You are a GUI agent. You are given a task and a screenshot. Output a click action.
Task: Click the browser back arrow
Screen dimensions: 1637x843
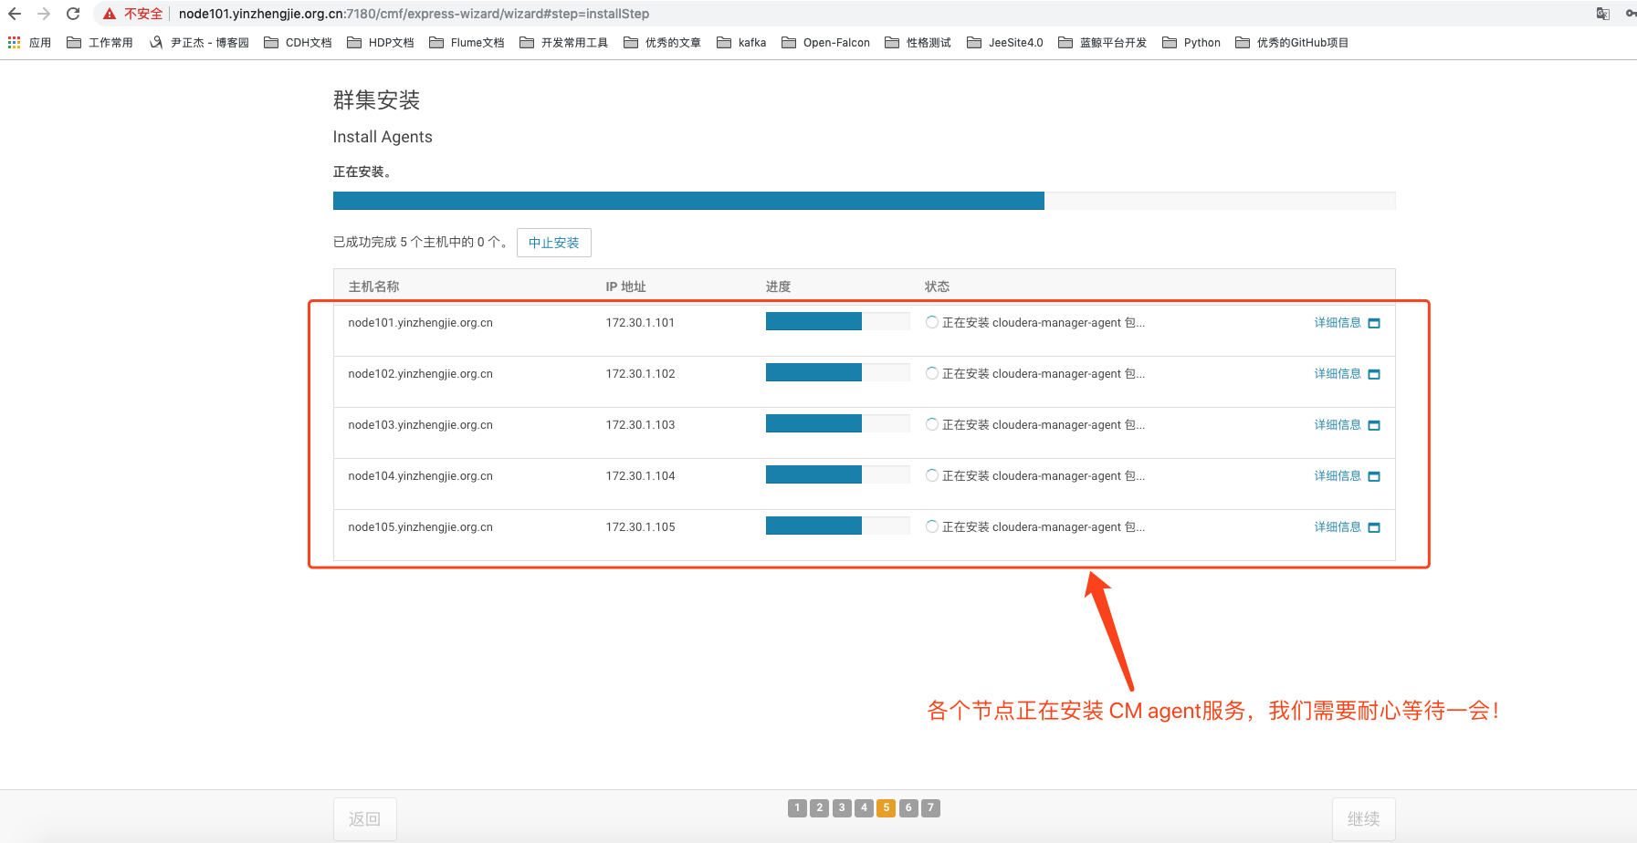pyautogui.click(x=15, y=14)
